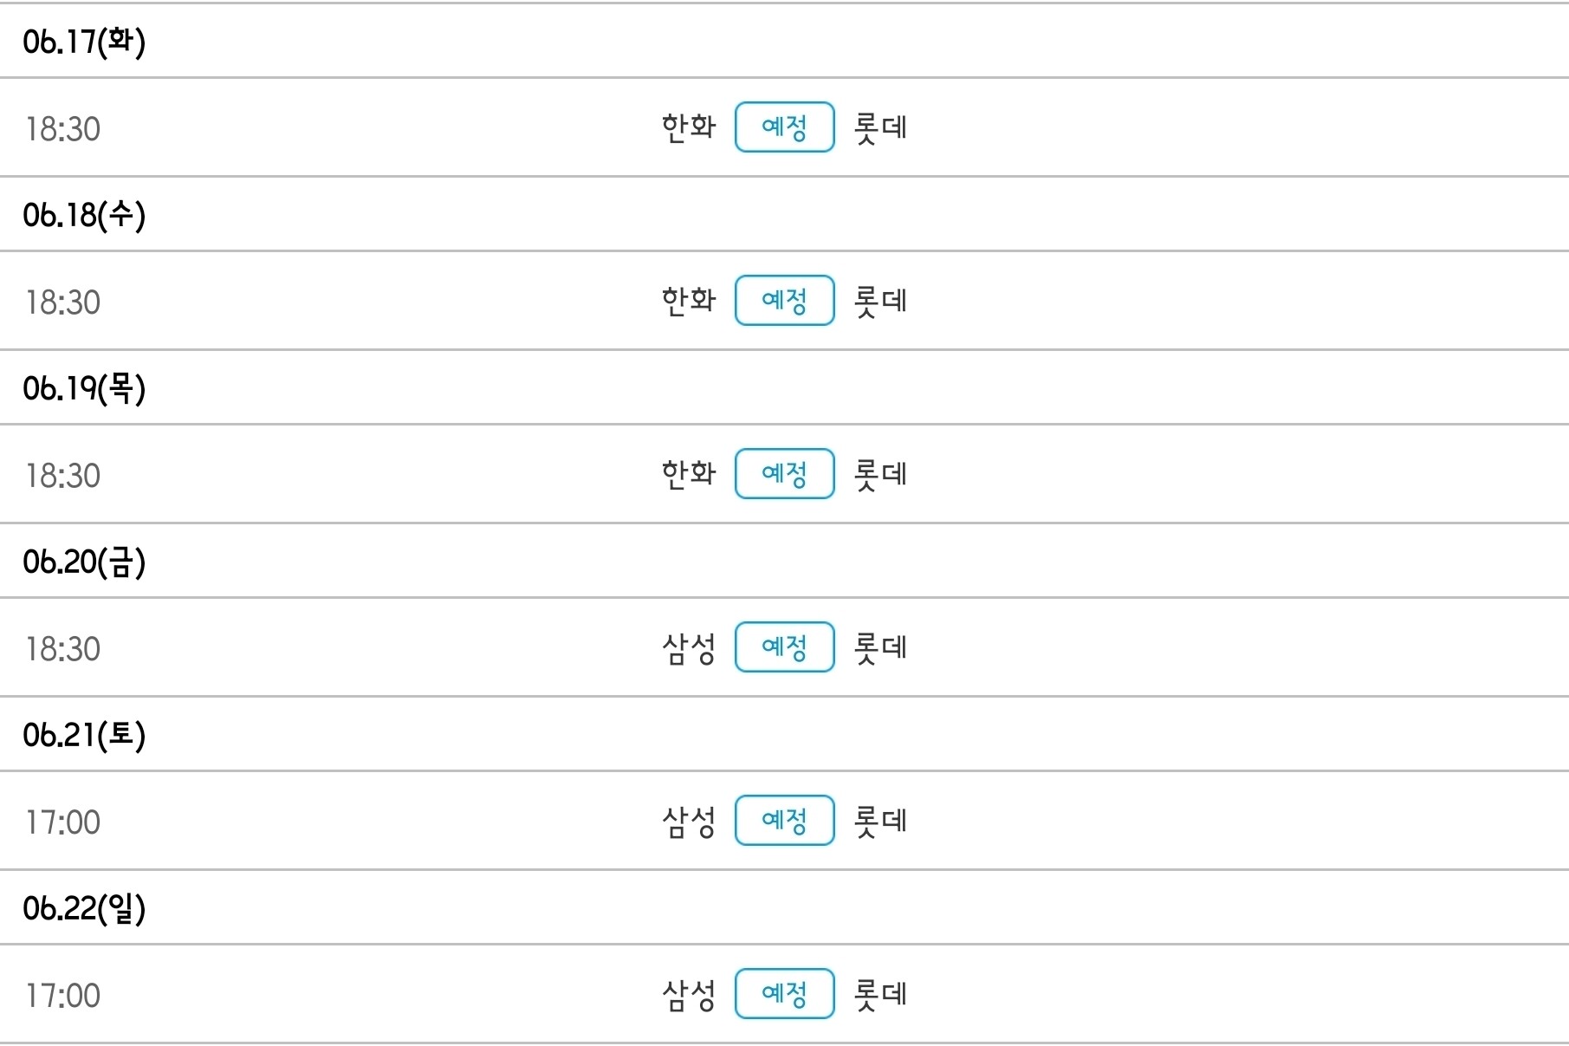Click 롯데 team name in the 06.17 game
Image resolution: width=1569 pixels, height=1046 pixels.
point(880,127)
